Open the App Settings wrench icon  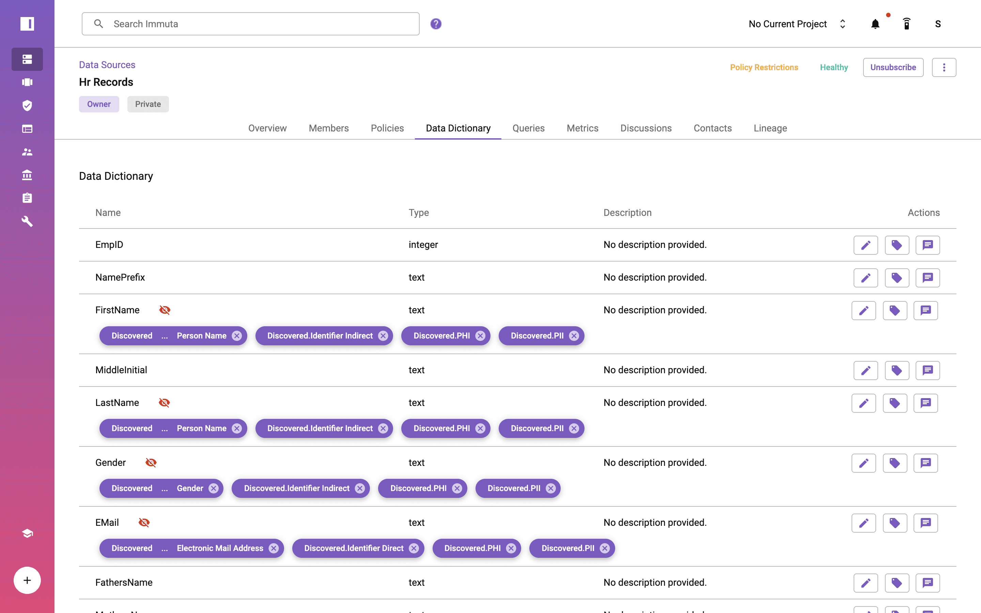tap(27, 221)
